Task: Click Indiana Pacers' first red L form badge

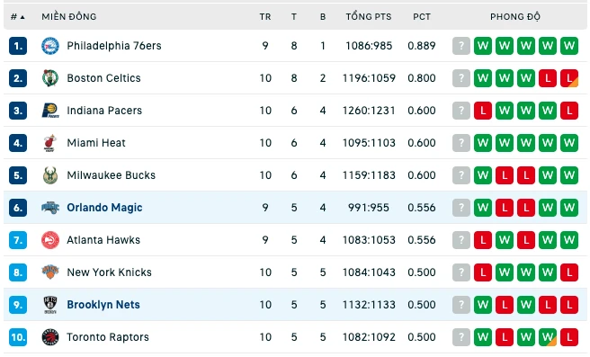Action: pos(483,111)
